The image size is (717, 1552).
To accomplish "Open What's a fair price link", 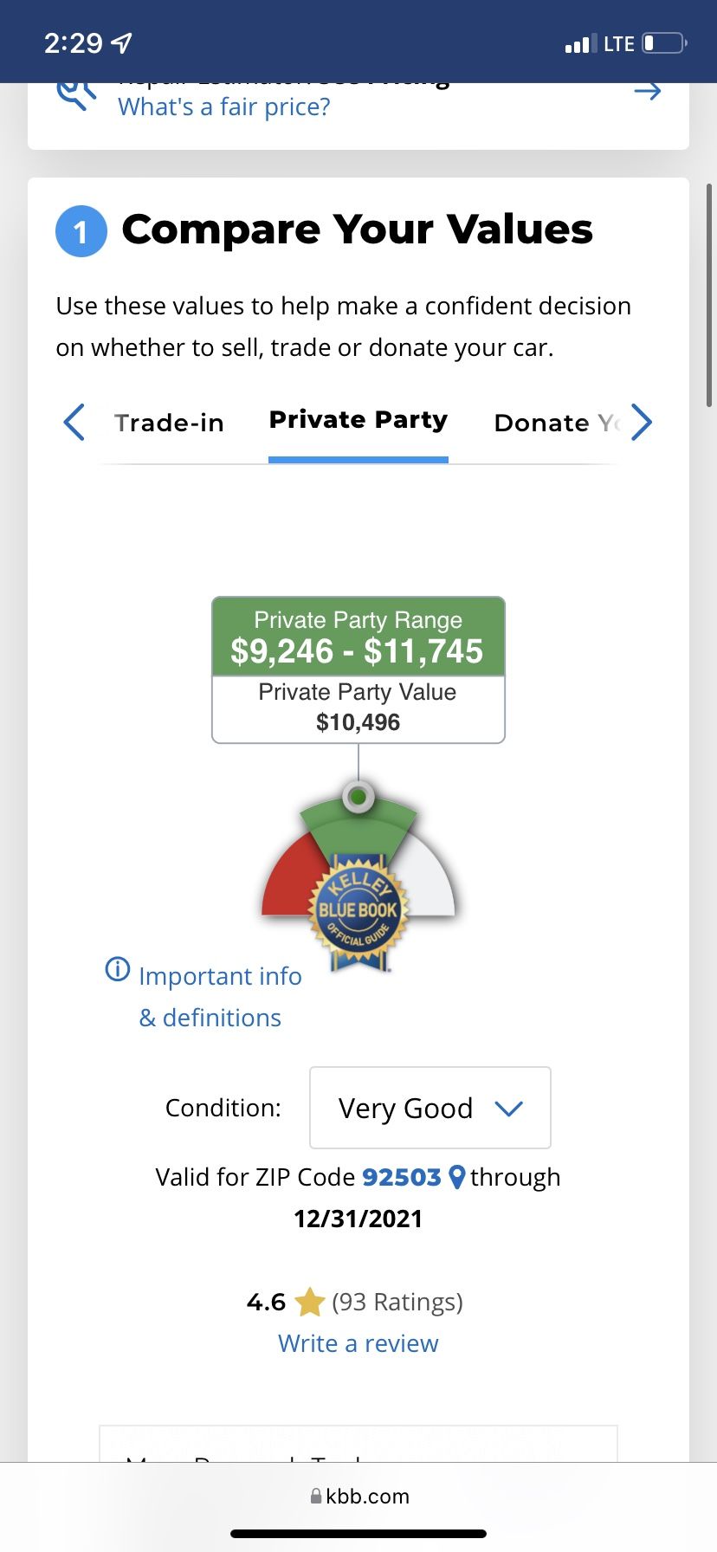I will pos(224,107).
